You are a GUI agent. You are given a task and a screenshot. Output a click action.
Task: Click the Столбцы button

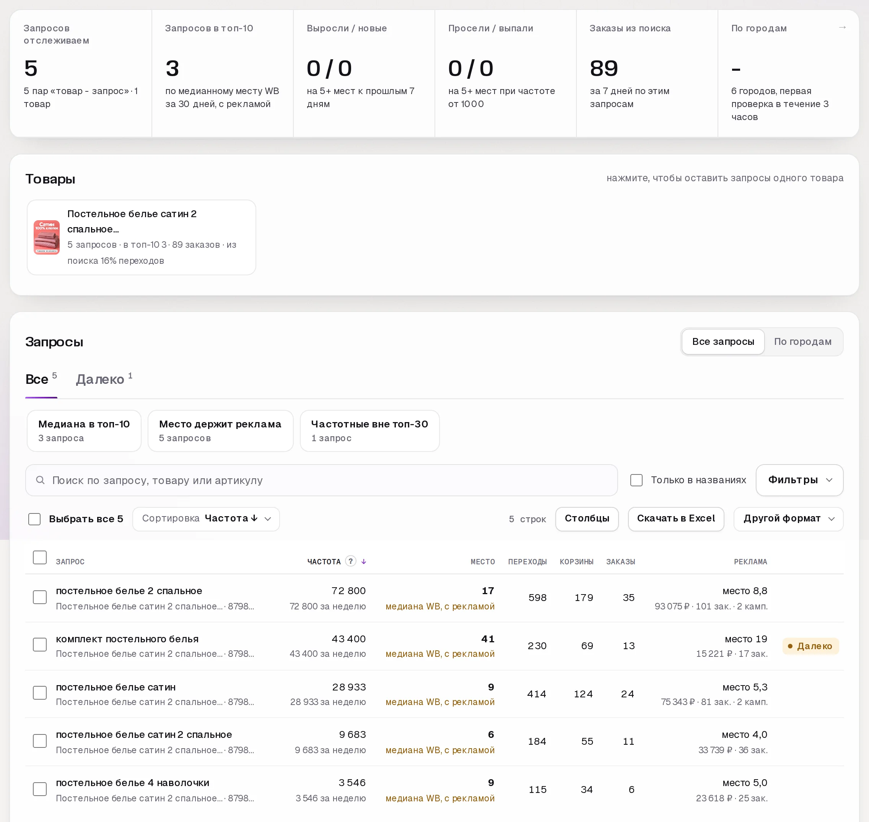click(x=587, y=519)
